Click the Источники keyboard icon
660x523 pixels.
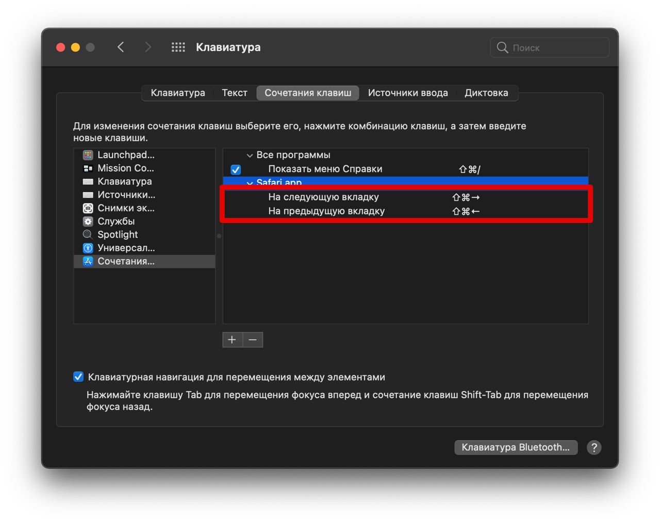pyautogui.click(x=88, y=195)
